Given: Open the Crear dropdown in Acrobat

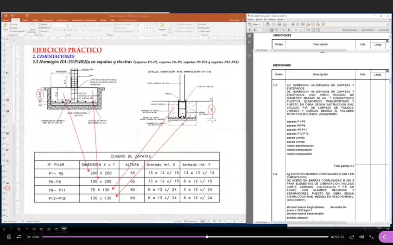Looking at the screenshot, I should [x=256, y=24].
